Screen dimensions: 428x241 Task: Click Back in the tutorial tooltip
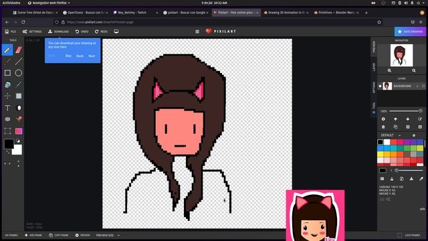click(x=80, y=56)
